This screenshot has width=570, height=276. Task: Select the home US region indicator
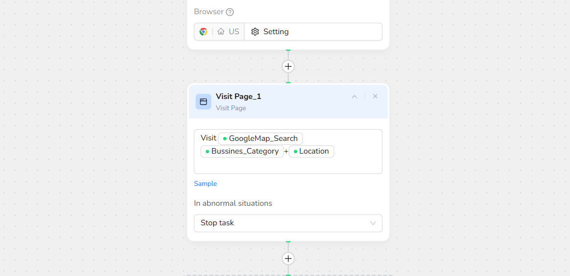[x=229, y=32]
